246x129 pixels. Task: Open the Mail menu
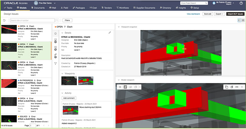(x=53, y=8)
